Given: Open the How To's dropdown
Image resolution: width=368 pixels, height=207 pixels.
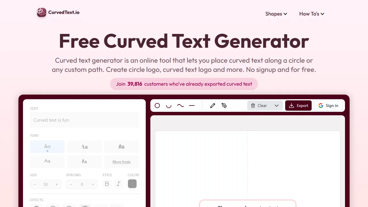Looking at the screenshot, I should tap(311, 14).
